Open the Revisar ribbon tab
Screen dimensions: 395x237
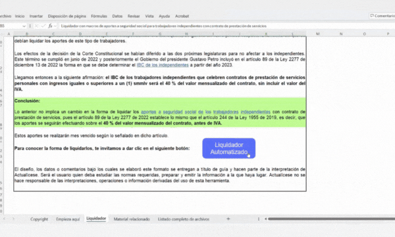pyautogui.click(x=134, y=16)
